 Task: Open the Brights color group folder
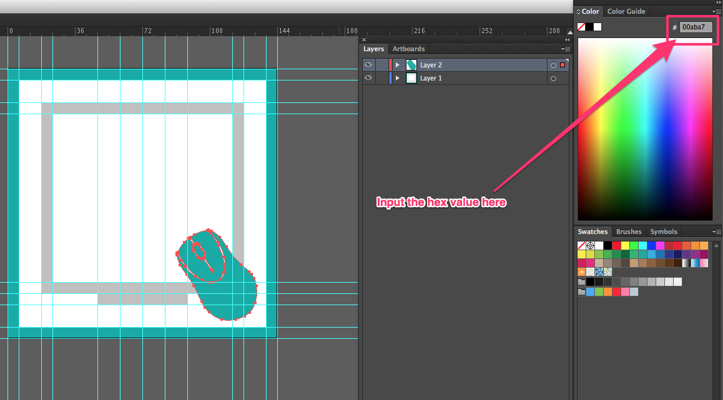coord(581,292)
